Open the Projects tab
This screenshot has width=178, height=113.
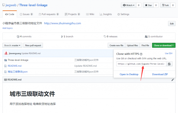(72, 14)
